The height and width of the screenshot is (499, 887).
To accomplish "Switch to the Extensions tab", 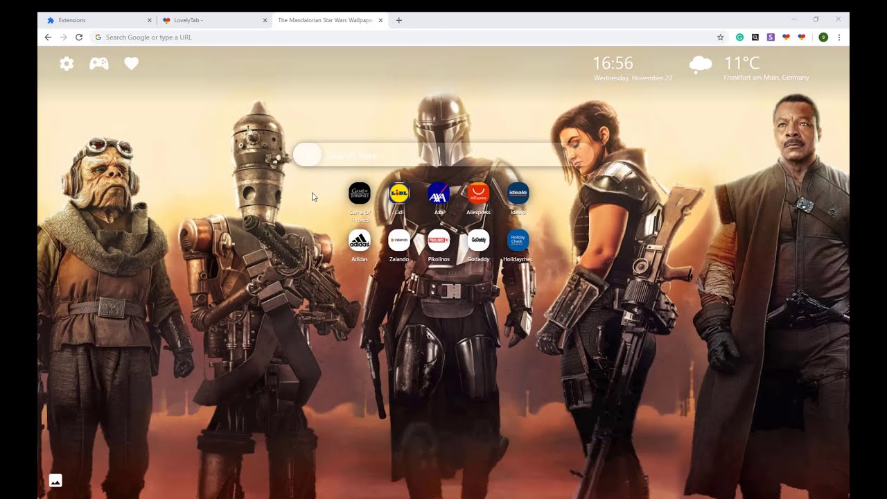I will 96,20.
